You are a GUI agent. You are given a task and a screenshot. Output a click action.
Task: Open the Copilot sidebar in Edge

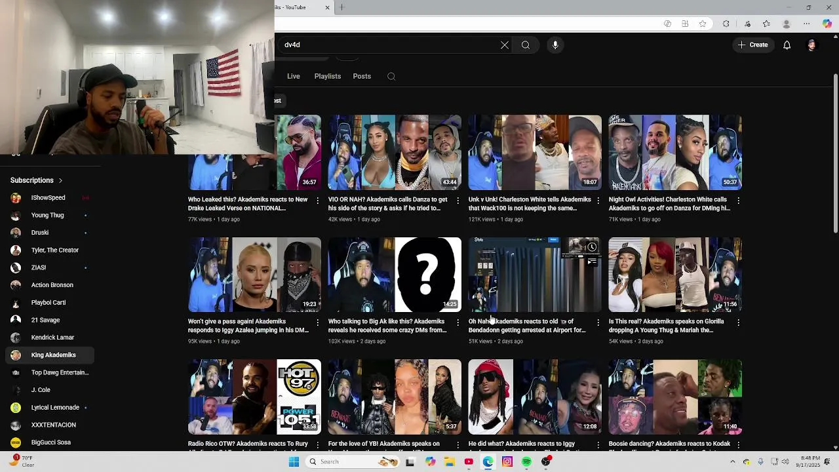point(827,24)
